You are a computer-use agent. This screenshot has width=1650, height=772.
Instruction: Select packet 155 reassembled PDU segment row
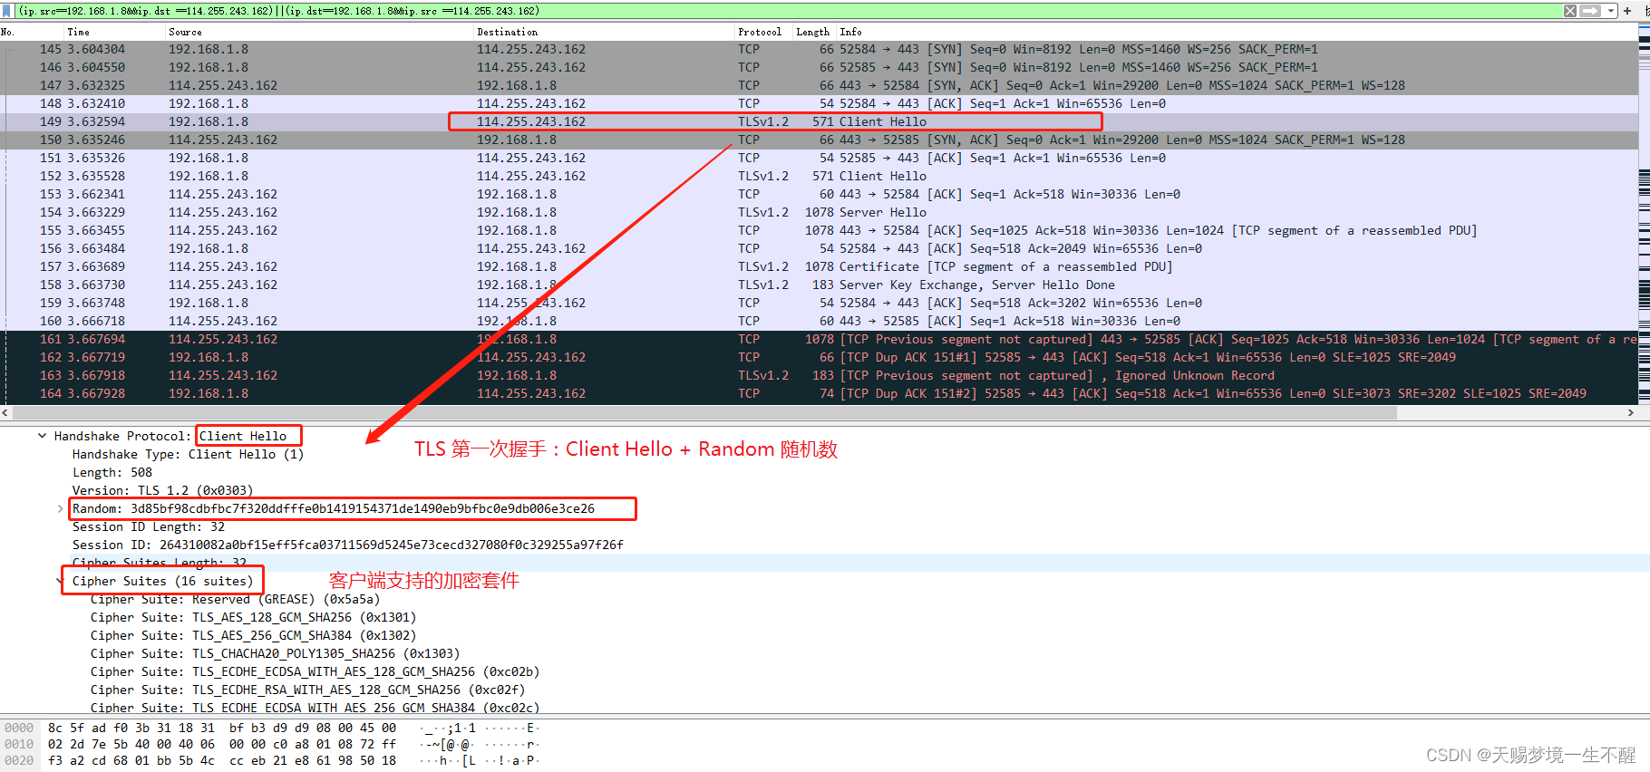click(x=819, y=230)
